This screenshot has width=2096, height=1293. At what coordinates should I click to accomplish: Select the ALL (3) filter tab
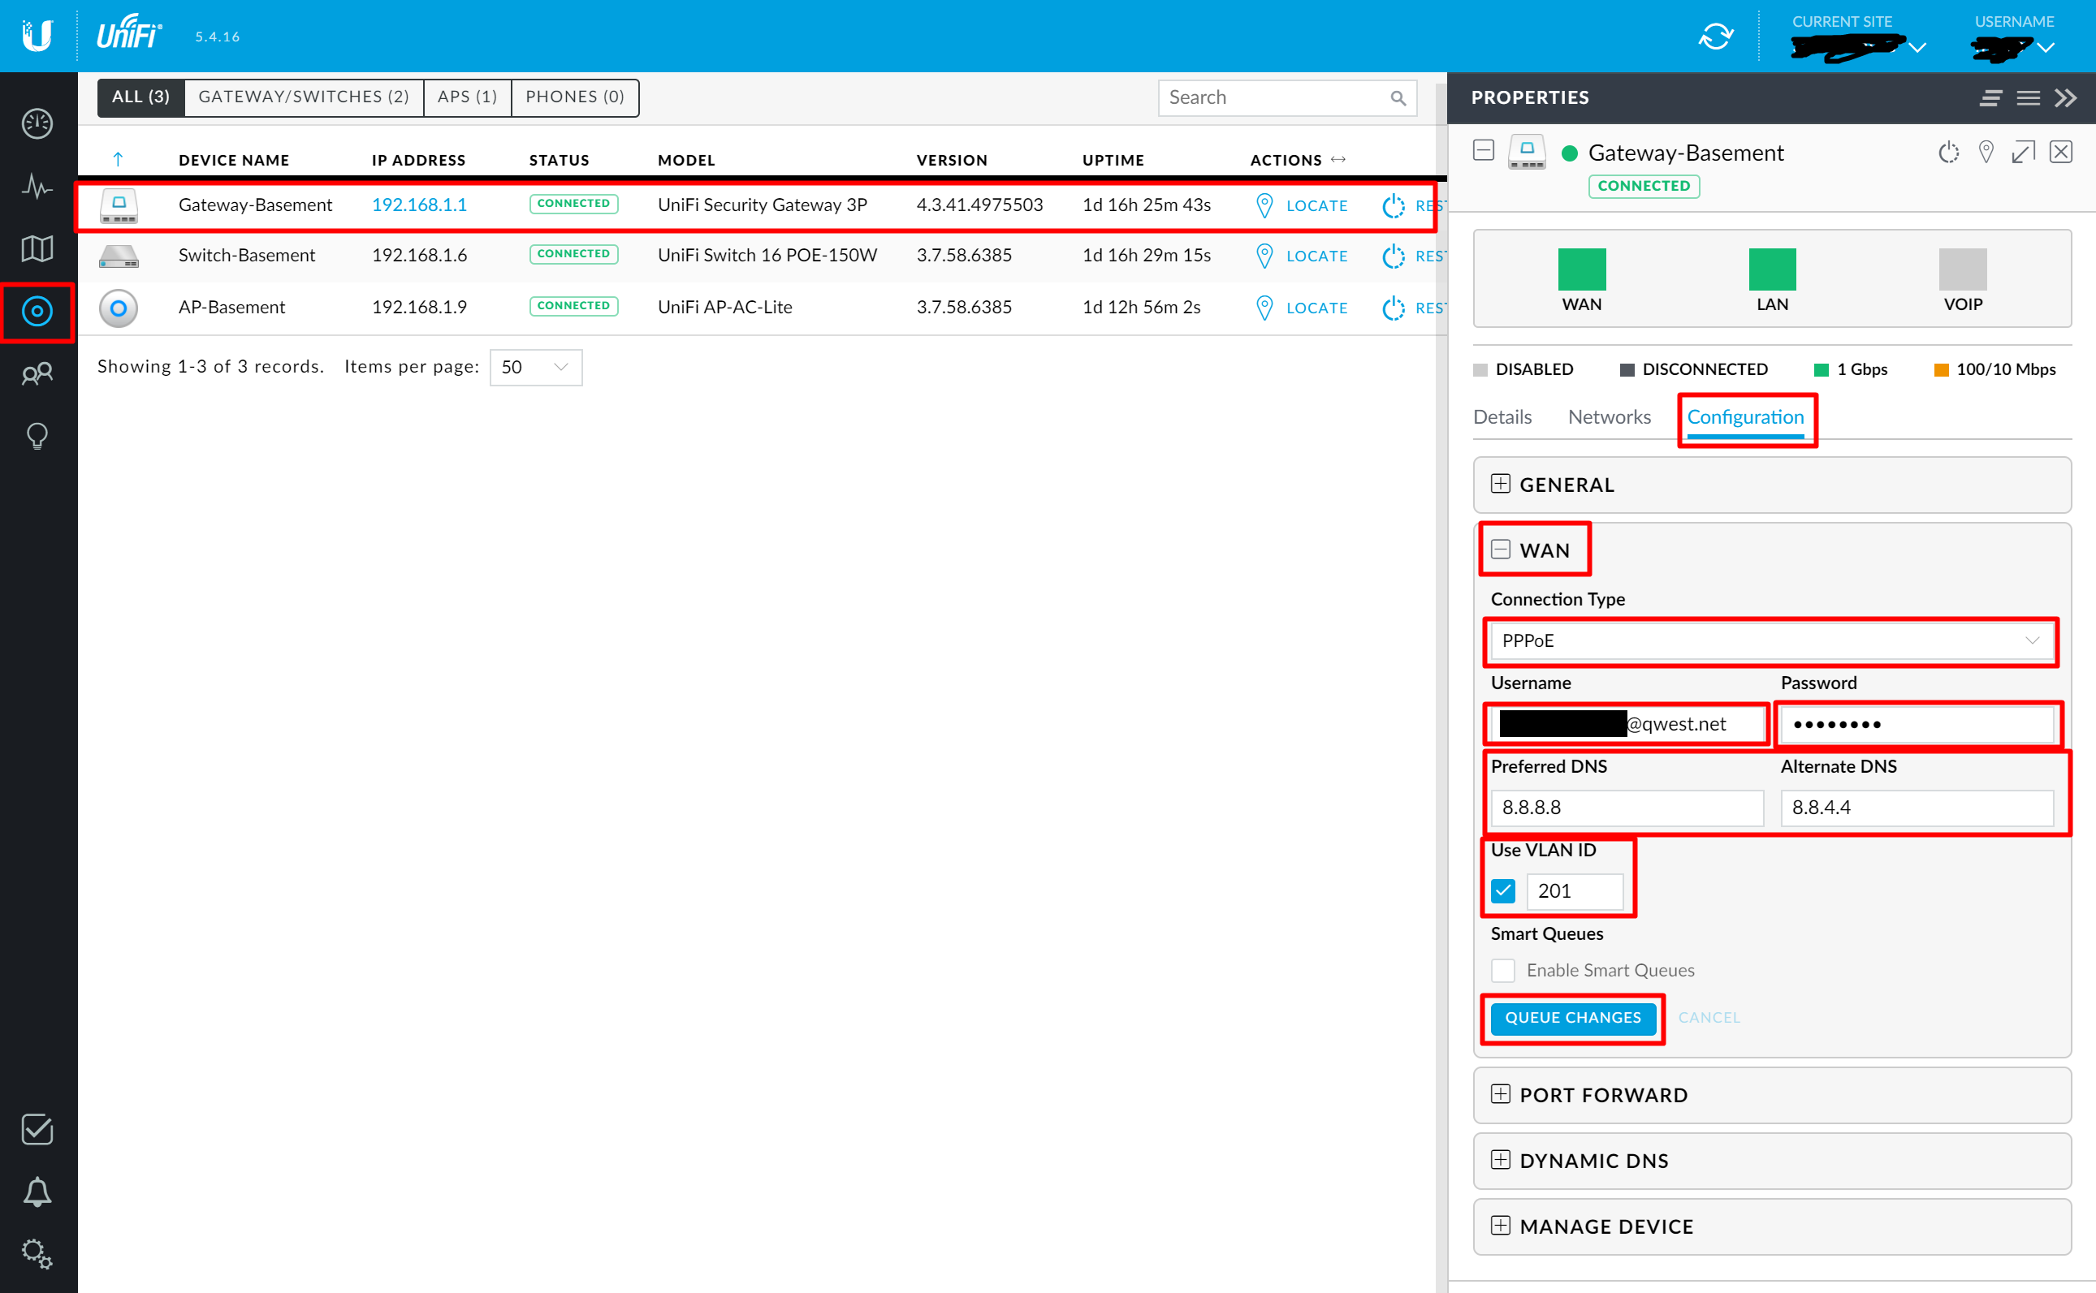tap(141, 97)
